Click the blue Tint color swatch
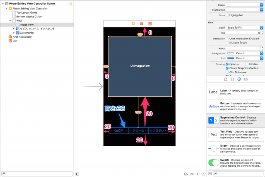 [x=231, y=58]
